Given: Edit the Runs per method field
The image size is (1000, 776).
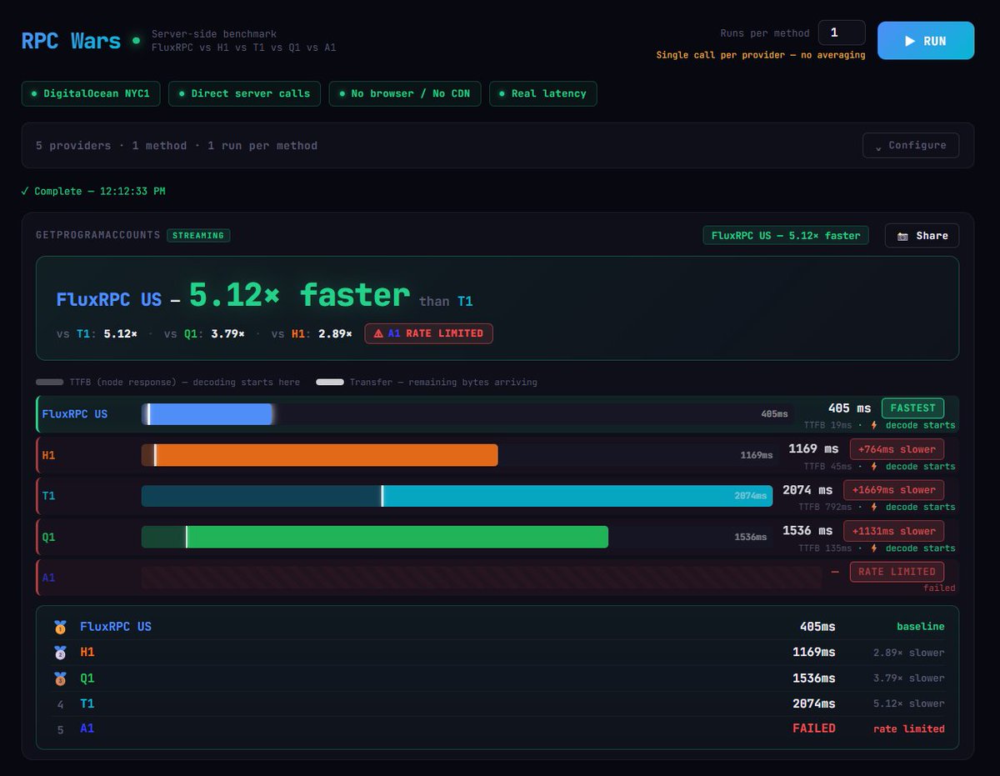Looking at the screenshot, I should tap(842, 33).
